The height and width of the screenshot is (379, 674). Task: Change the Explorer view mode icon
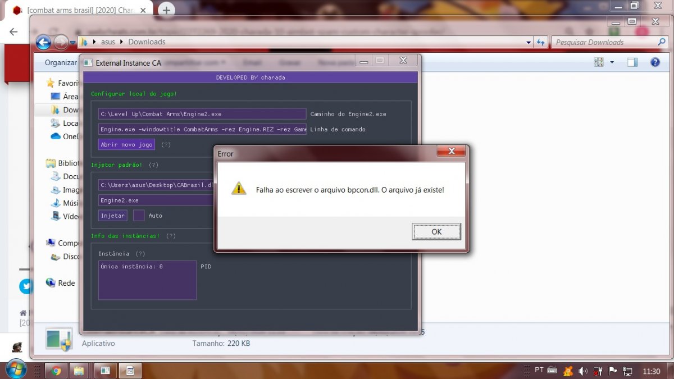pos(599,62)
